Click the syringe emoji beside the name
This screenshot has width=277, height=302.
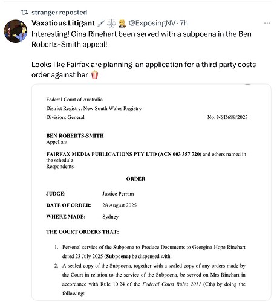click(101, 23)
